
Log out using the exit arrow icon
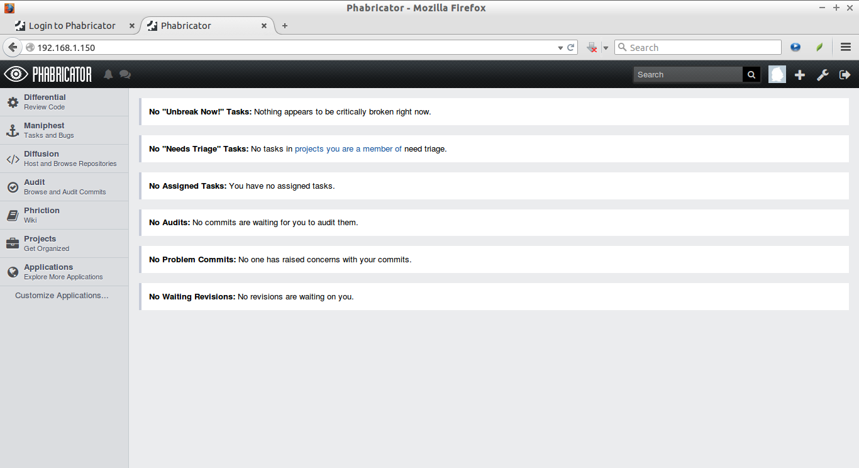[x=845, y=75]
